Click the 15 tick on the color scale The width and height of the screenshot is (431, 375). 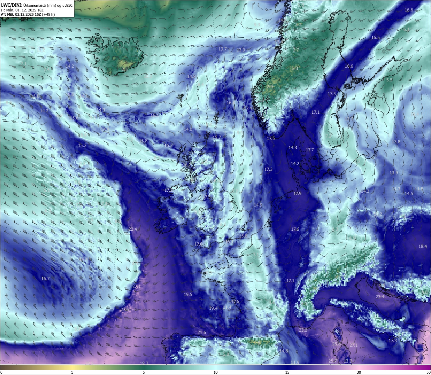click(287, 372)
